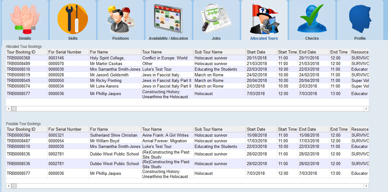This screenshot has height=192, width=388.
Task: Sort allocated bookings by Tour Booking ID header
Action: pos(21,52)
